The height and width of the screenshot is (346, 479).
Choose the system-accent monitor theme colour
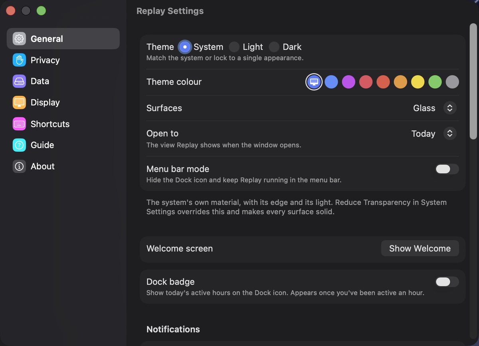coord(314,82)
